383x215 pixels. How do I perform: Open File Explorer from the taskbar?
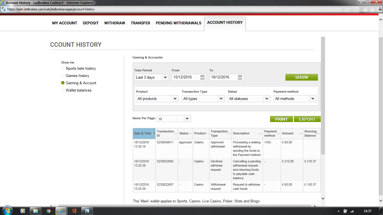click(36, 211)
